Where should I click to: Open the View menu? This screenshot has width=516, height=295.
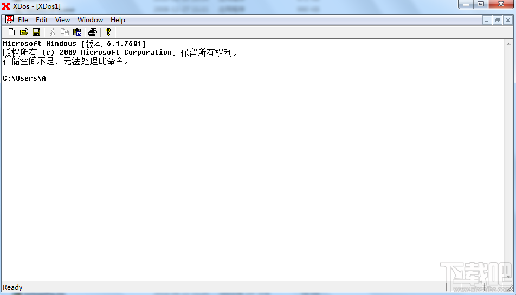tap(62, 19)
